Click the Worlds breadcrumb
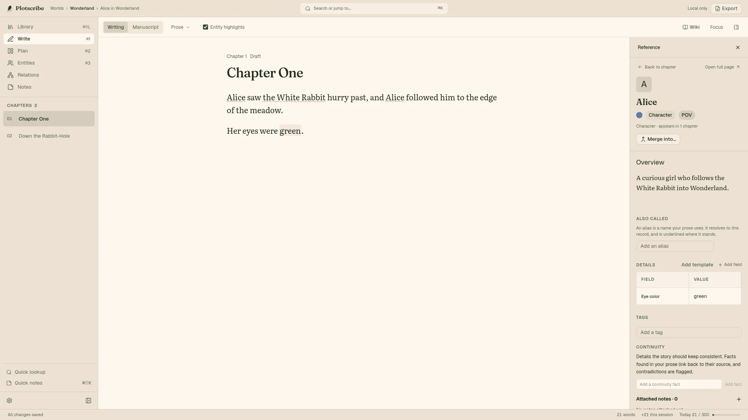Viewport: 748px width, 420px height. tap(57, 9)
